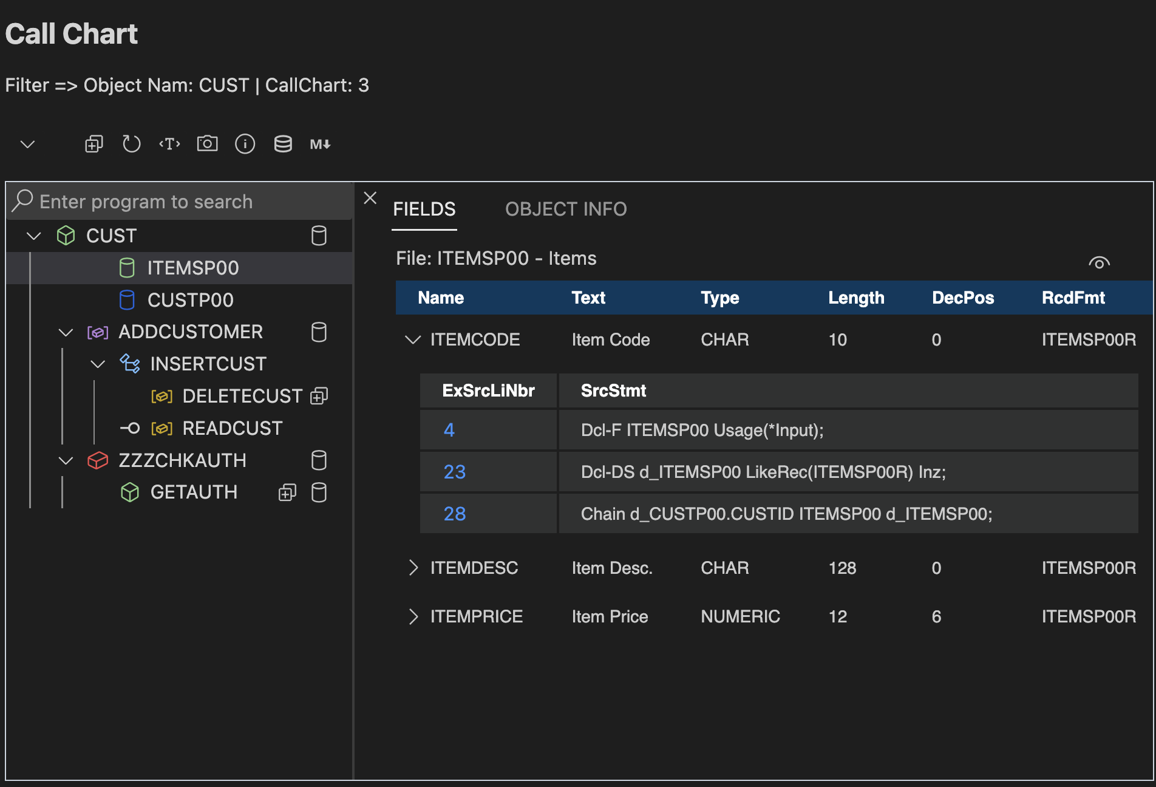1156x787 pixels.
Task: Open source line 23 link
Action: [454, 472]
